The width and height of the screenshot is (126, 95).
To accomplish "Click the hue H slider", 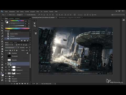I will click(17, 21).
